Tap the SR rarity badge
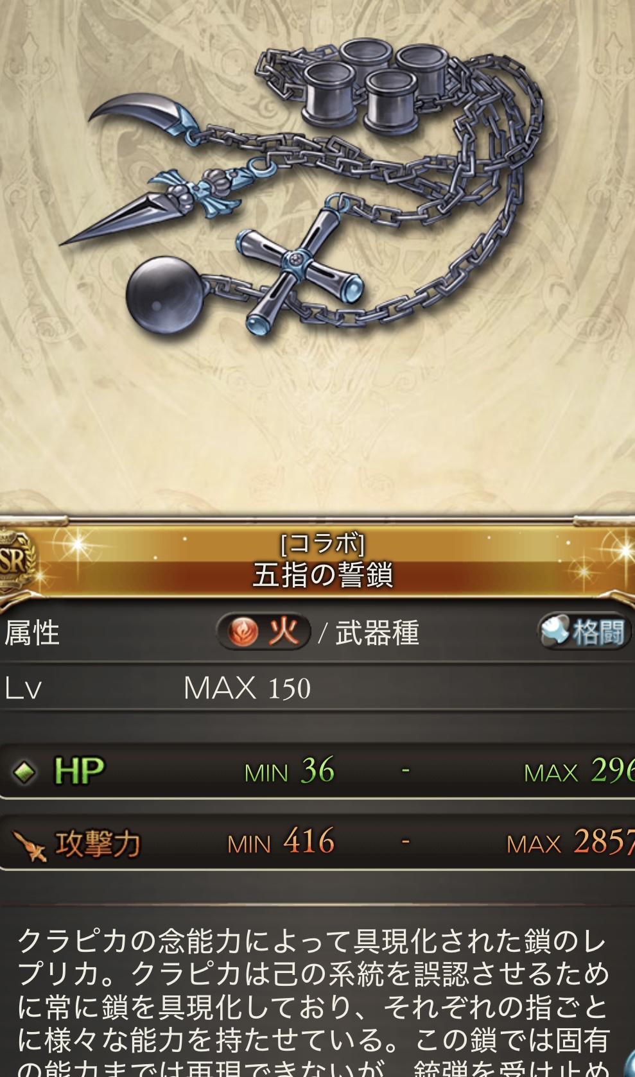Viewport: 635px width, 1077px height. 15,562
